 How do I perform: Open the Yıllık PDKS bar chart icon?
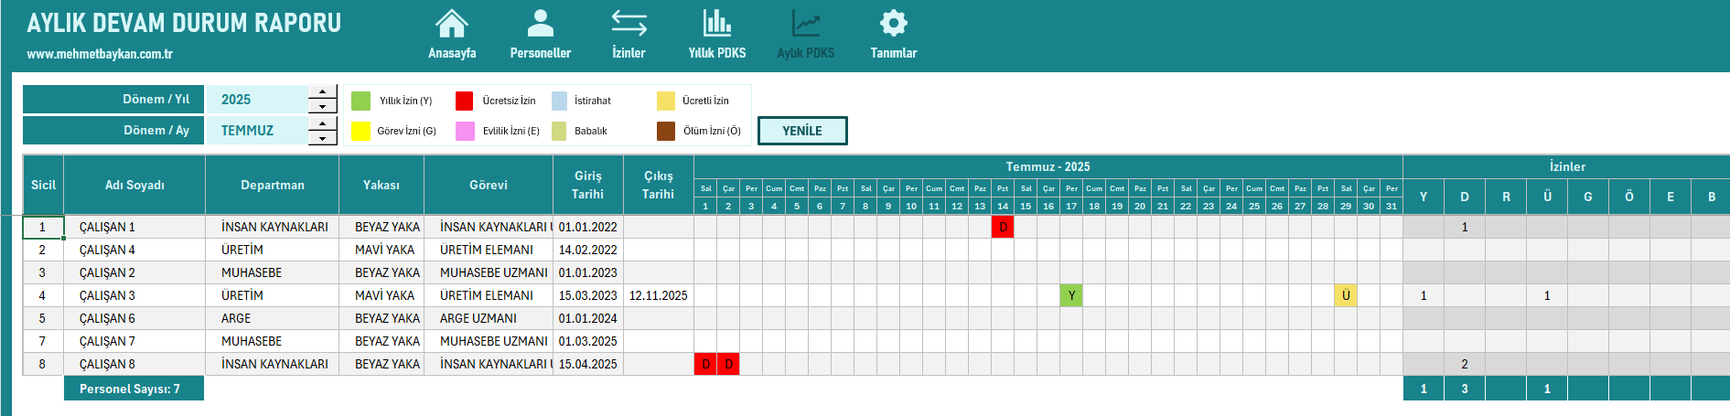[x=717, y=23]
